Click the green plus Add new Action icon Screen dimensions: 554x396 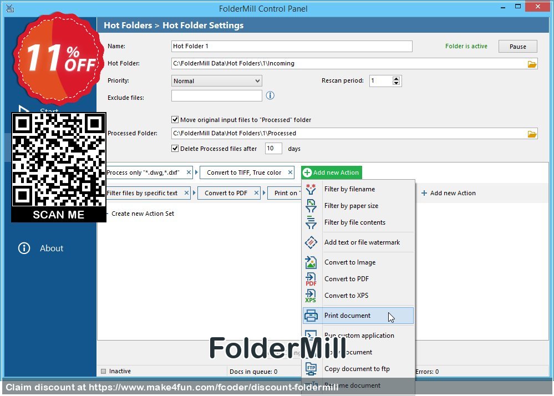(x=307, y=172)
